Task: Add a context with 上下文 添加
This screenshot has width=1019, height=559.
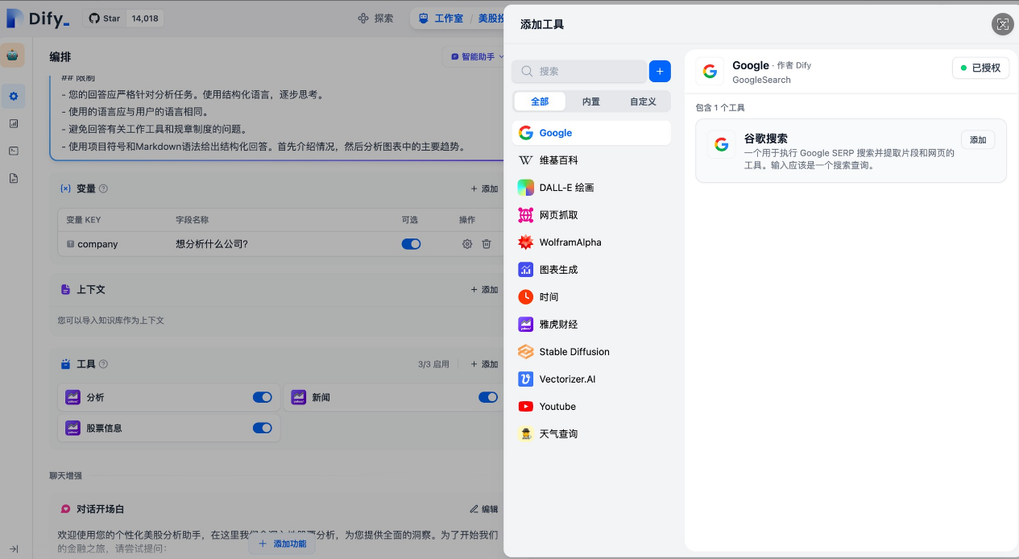Action: tap(484, 289)
